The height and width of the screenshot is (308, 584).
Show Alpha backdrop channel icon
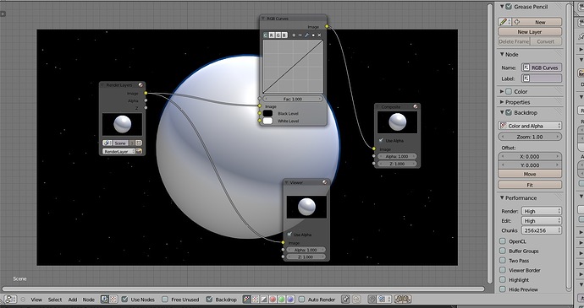[x=264, y=299]
